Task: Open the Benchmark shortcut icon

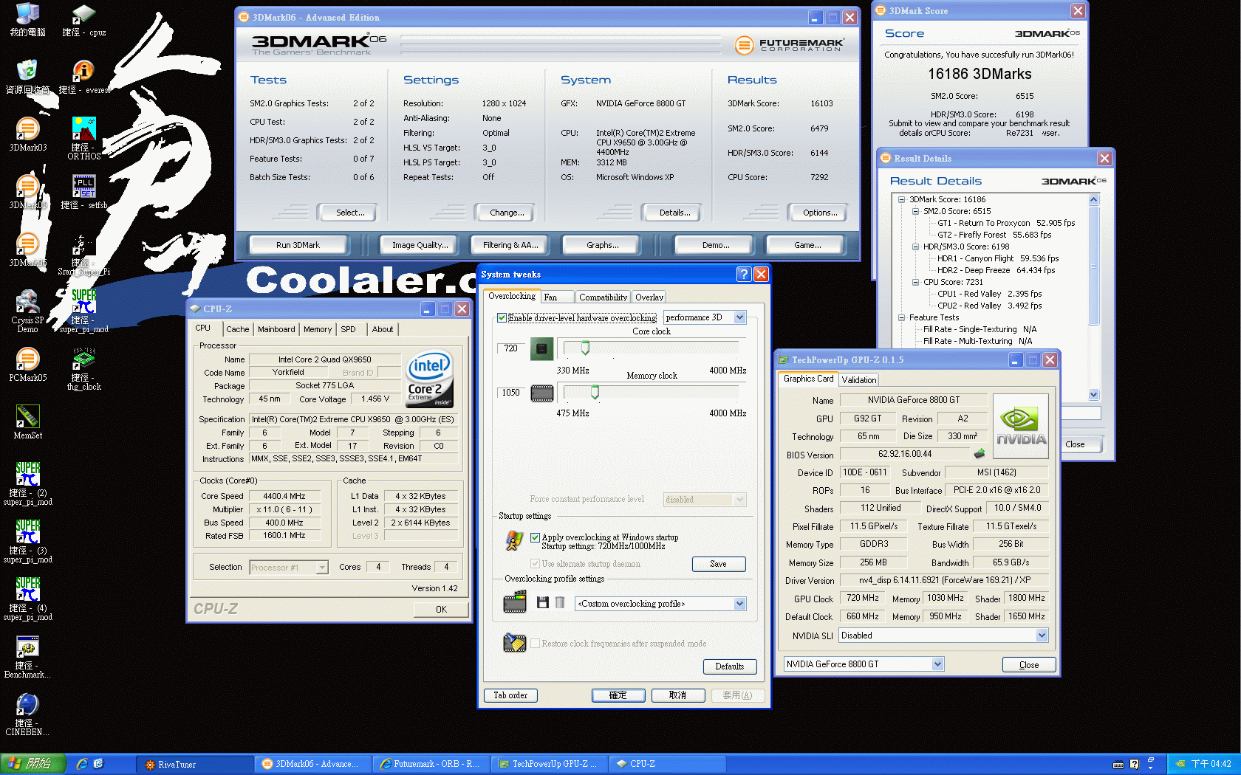Action: (27, 656)
